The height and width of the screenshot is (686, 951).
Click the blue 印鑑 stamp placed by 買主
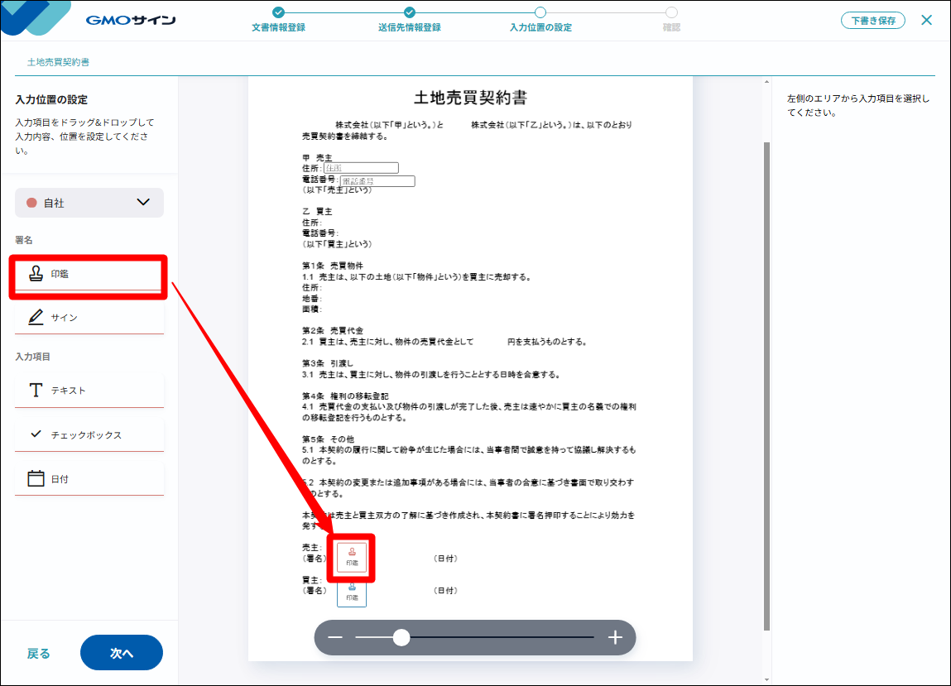pos(352,593)
